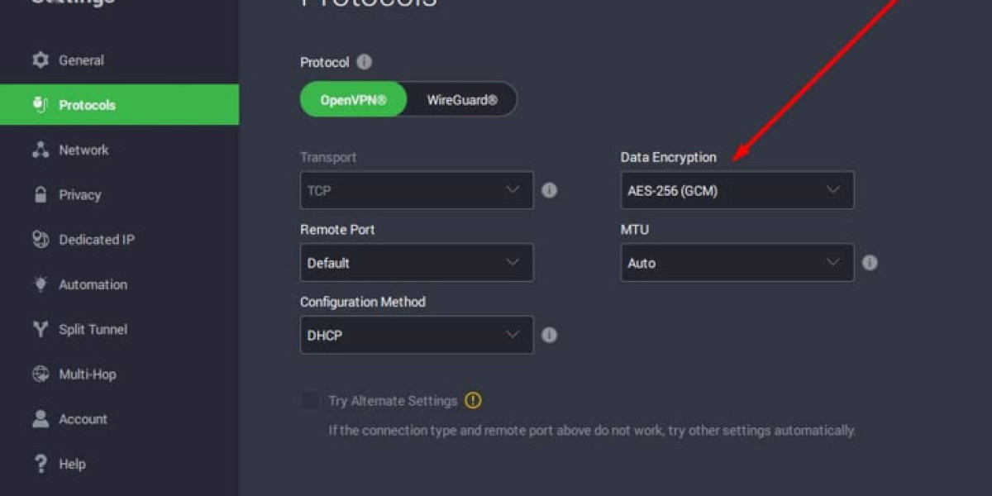Expand the Remote Port dropdown
This screenshot has width=992, height=496.
click(x=416, y=262)
